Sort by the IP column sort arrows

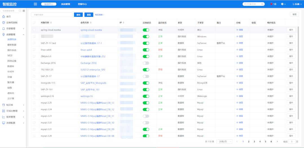123,22
